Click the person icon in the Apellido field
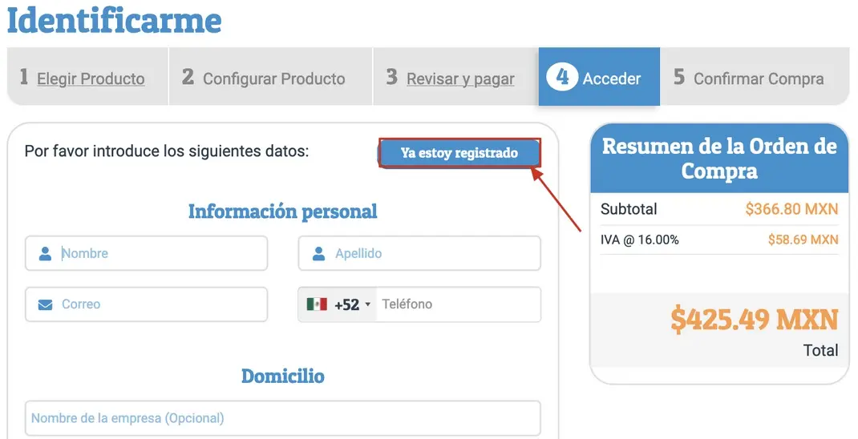This screenshot has width=858, height=439. coord(319,254)
